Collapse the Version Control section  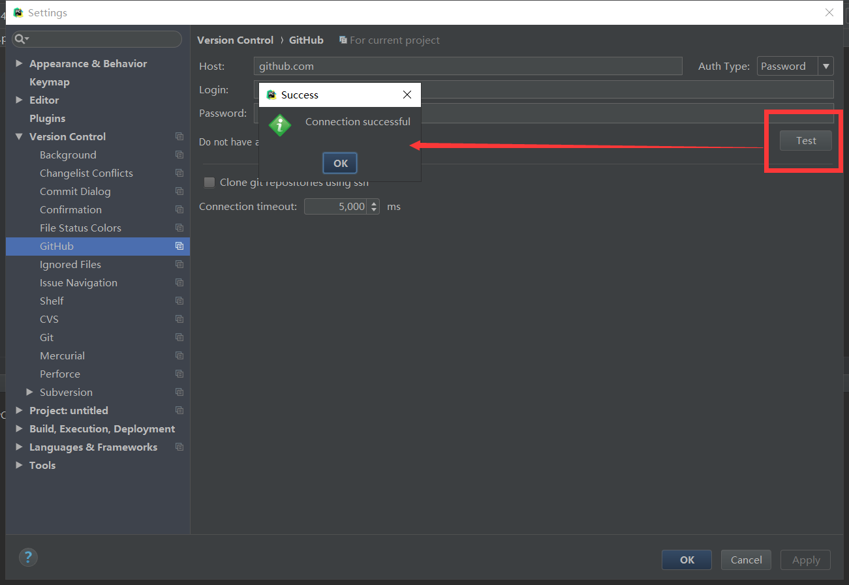(x=19, y=136)
